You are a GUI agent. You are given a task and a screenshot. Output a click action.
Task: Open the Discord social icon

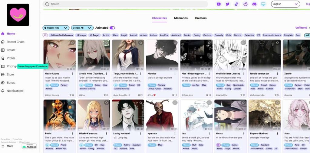click(x=254, y=4)
